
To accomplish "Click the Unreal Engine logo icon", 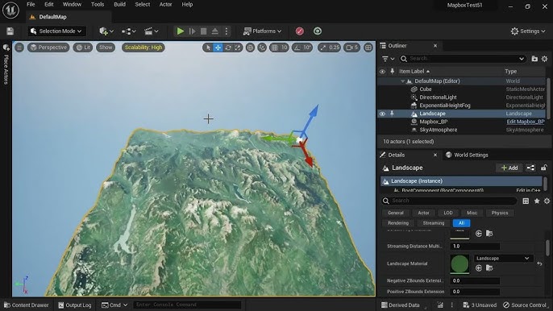I will click(10, 10).
